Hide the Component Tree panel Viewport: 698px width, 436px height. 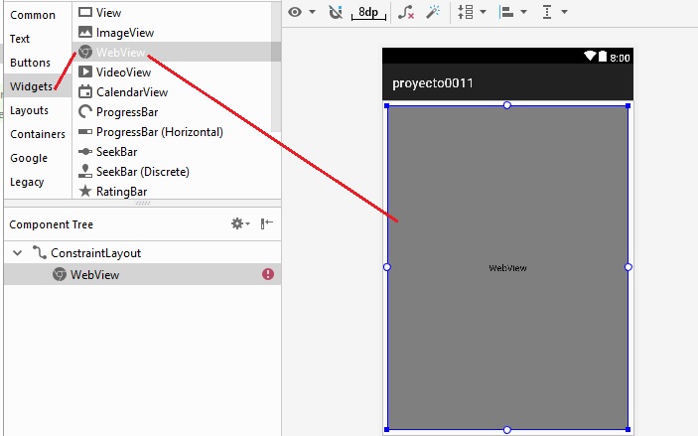(x=266, y=224)
